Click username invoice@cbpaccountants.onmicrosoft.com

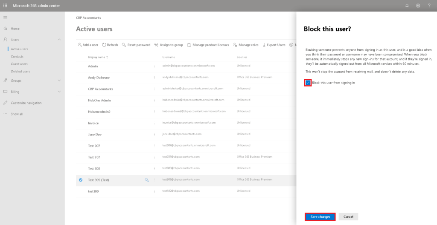tap(189, 123)
